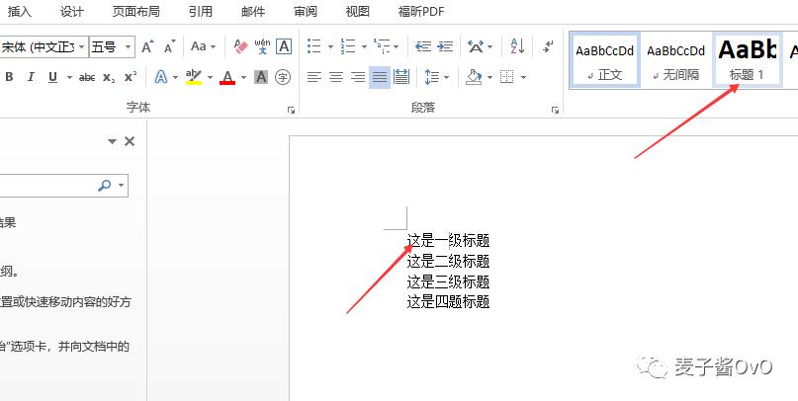The image size is (798, 401).
Task: Close the navigation pane
Action: [x=130, y=141]
